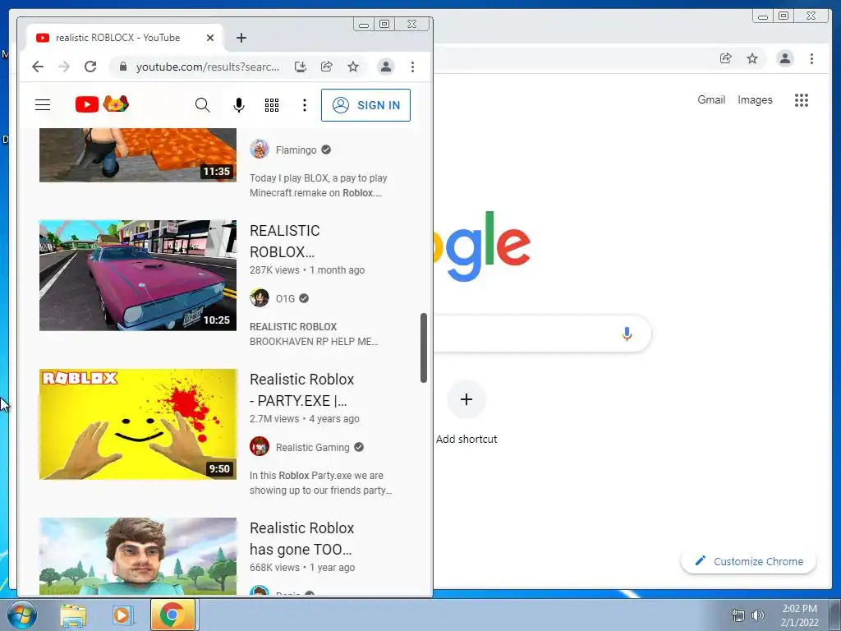Start voice search with YouTube microphone
Screen dimensions: 841x631
(239, 104)
